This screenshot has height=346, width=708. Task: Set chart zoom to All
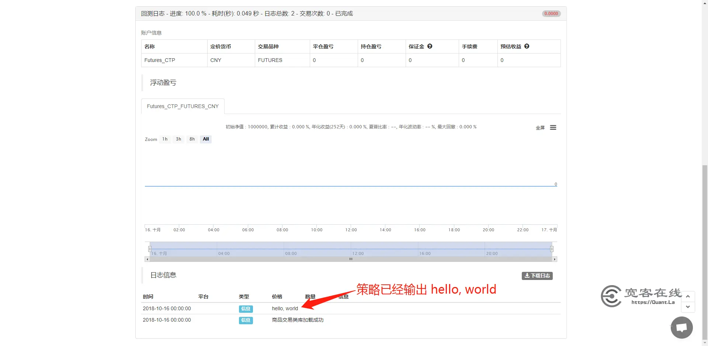point(206,139)
